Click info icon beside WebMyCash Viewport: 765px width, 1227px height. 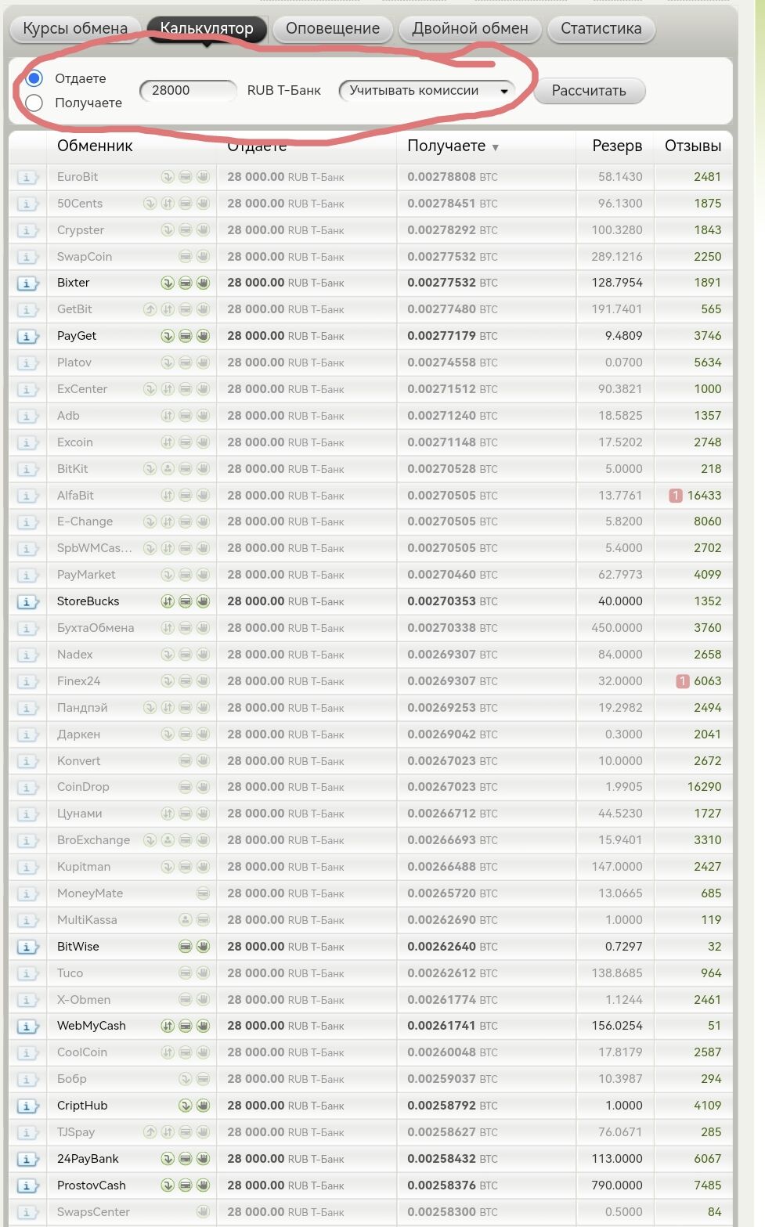tap(27, 1027)
